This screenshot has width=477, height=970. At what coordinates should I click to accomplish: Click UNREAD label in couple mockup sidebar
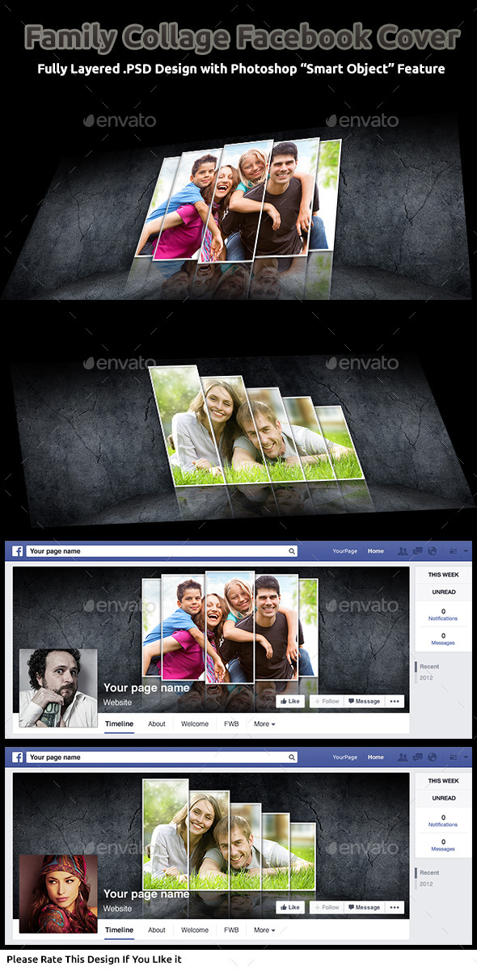[x=443, y=798]
